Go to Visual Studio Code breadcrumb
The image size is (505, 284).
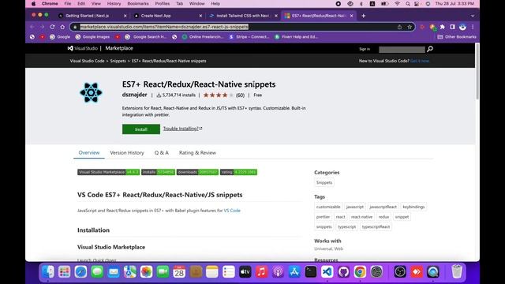pyautogui.click(x=87, y=61)
